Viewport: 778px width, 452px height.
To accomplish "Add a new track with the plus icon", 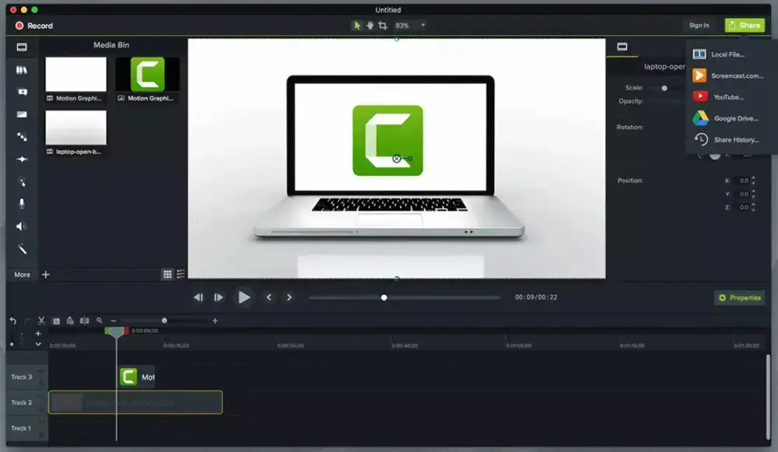I will click(x=38, y=334).
